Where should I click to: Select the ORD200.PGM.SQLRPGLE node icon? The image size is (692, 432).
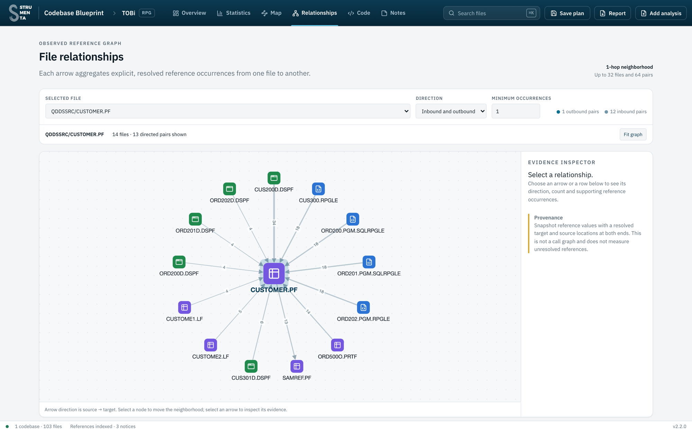pyautogui.click(x=353, y=219)
